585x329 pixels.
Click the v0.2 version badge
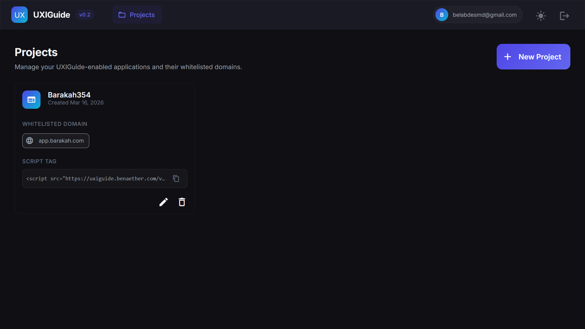85,15
